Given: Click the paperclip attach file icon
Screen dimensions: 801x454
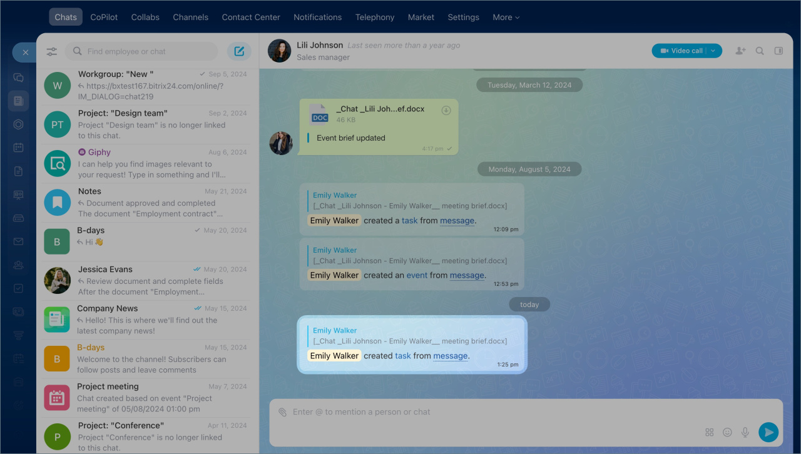Looking at the screenshot, I should pos(283,412).
